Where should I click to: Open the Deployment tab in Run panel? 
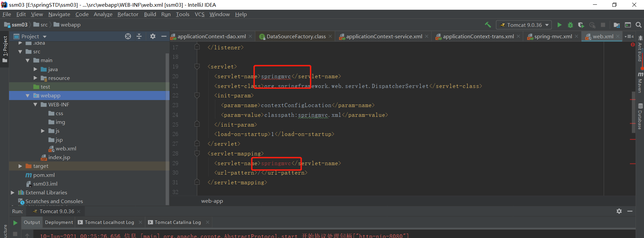(x=59, y=222)
